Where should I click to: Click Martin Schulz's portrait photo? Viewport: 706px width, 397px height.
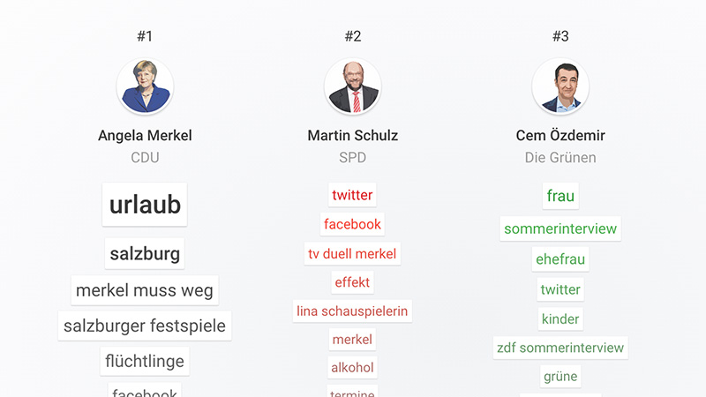(x=352, y=87)
